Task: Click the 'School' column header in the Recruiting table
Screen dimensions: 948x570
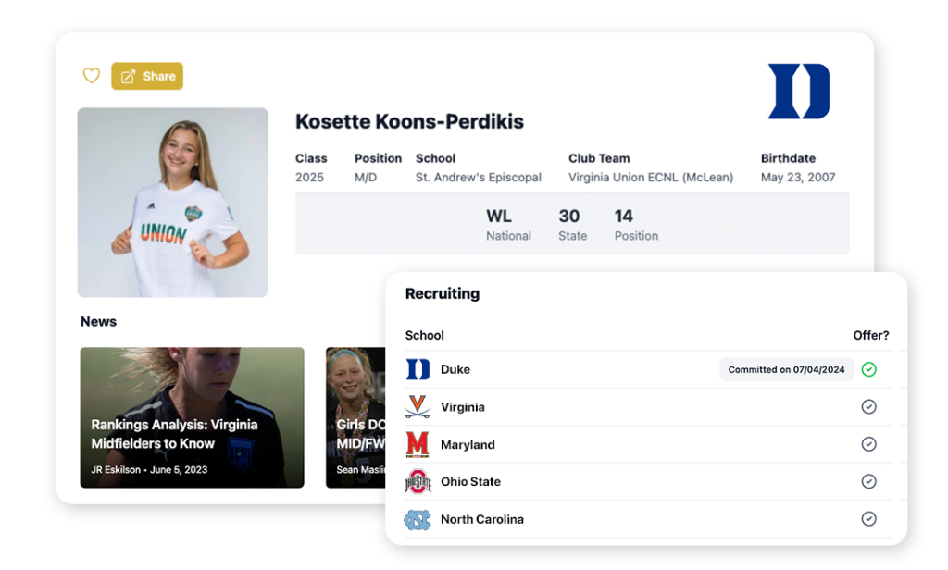Action: coord(424,336)
